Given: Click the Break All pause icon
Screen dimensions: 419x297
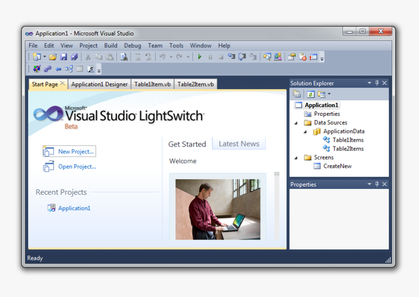Looking at the screenshot, I should pos(210,57).
